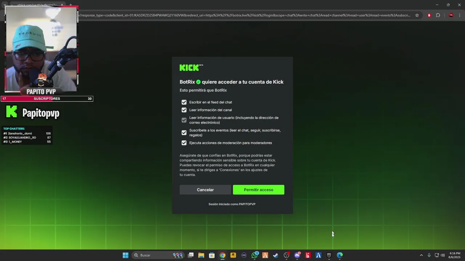Click the microphone tray icon

pyautogui.click(x=429, y=255)
